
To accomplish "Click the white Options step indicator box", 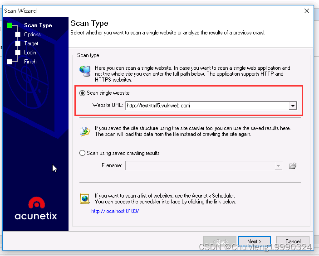I will [x=18, y=34].
